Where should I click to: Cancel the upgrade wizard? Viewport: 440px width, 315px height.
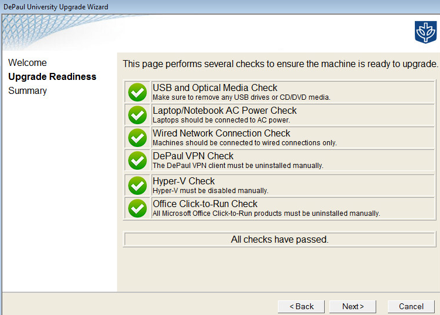pos(411,306)
